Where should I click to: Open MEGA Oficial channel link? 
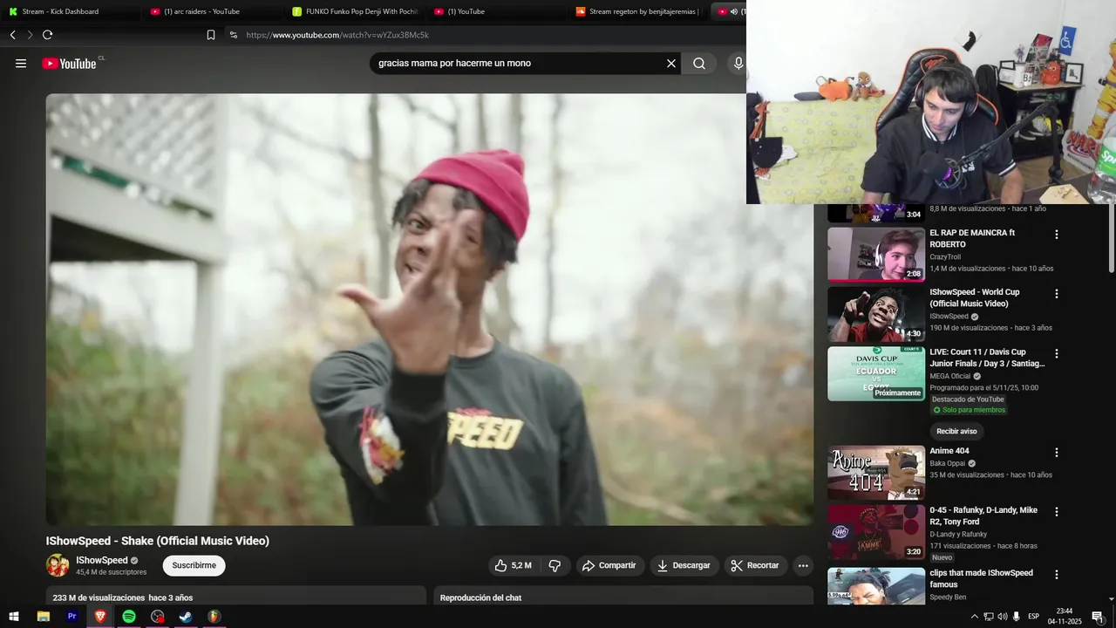point(950,377)
